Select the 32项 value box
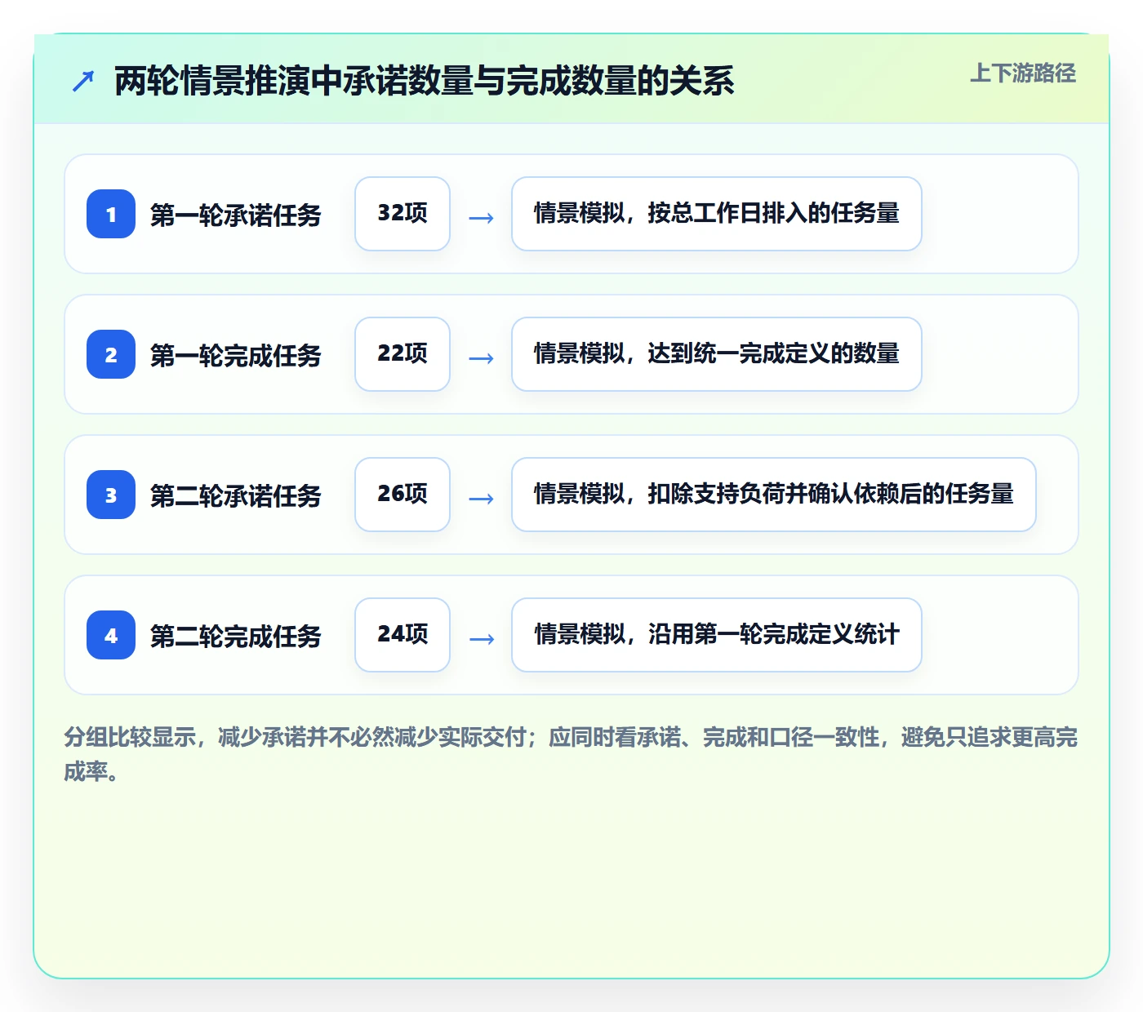The height and width of the screenshot is (1012, 1143). [x=402, y=214]
